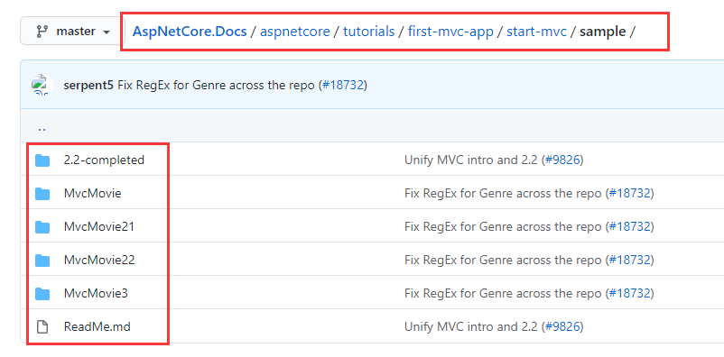Click the folder icon next to MvcMovie22
The image size is (724, 357).
point(42,261)
